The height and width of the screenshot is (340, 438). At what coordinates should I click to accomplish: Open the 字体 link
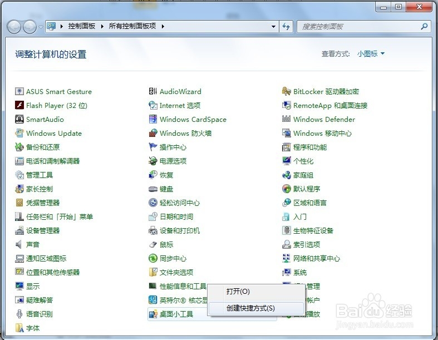[33, 328]
